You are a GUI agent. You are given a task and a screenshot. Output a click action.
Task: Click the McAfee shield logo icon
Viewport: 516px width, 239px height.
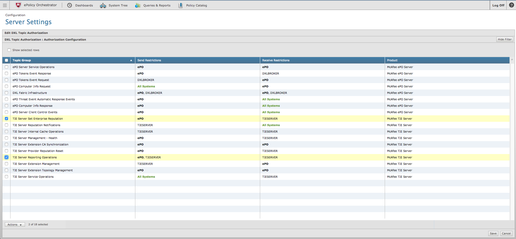click(18, 5)
